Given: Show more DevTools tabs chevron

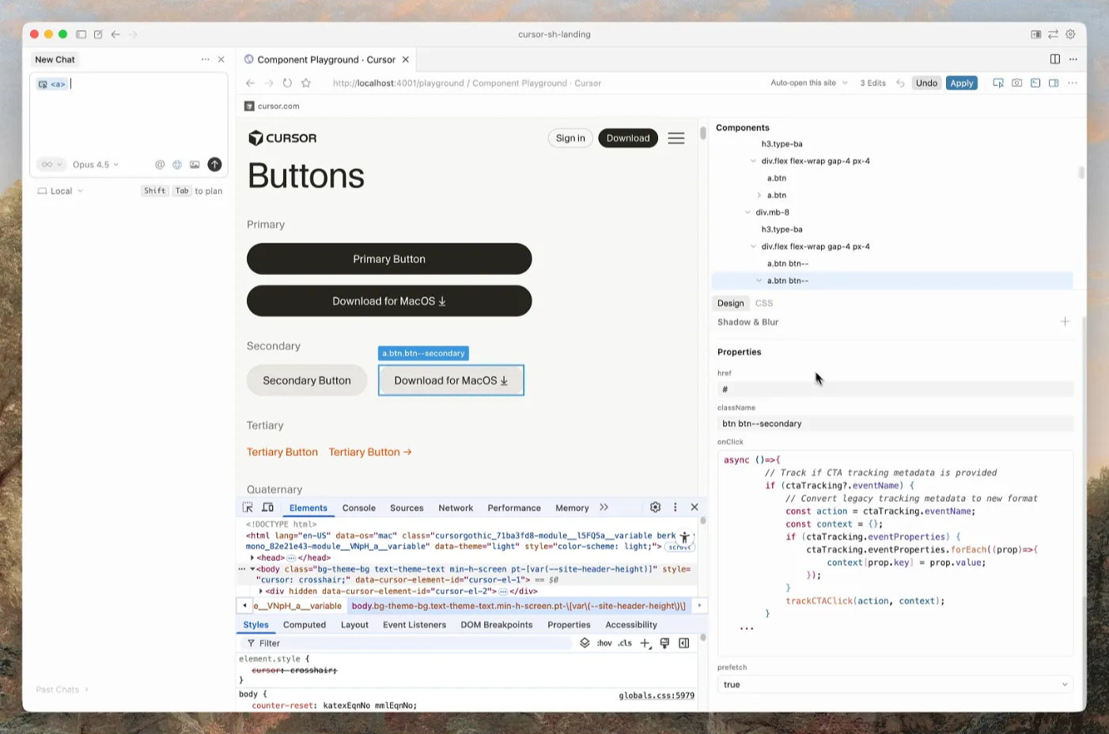Looking at the screenshot, I should [x=604, y=508].
